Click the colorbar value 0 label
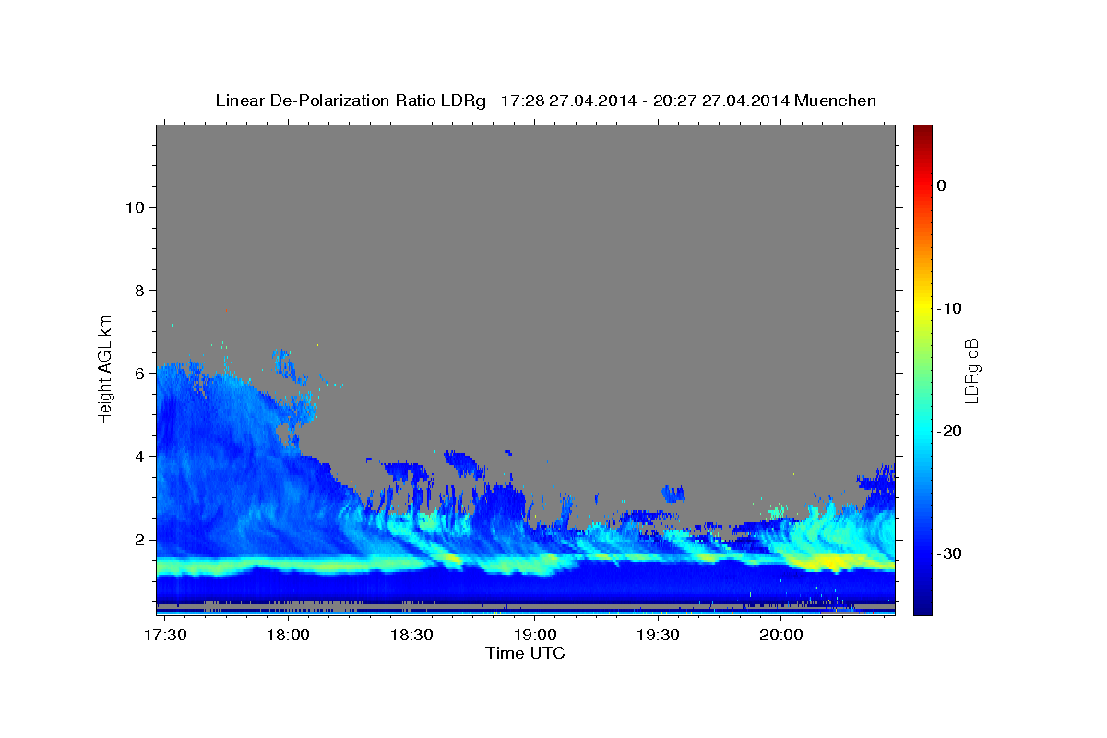The image size is (1107, 738). [941, 185]
